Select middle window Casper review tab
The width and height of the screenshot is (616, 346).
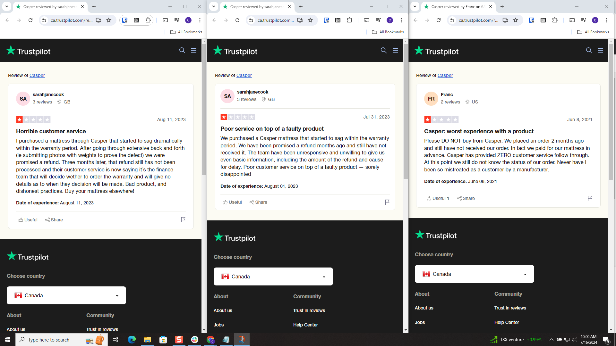(257, 6)
